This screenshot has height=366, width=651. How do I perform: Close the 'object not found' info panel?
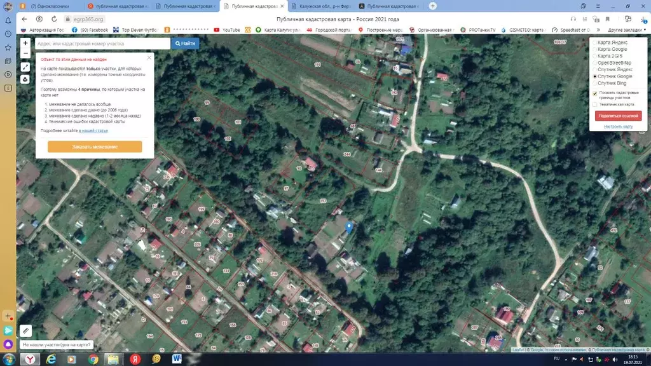pos(149,58)
